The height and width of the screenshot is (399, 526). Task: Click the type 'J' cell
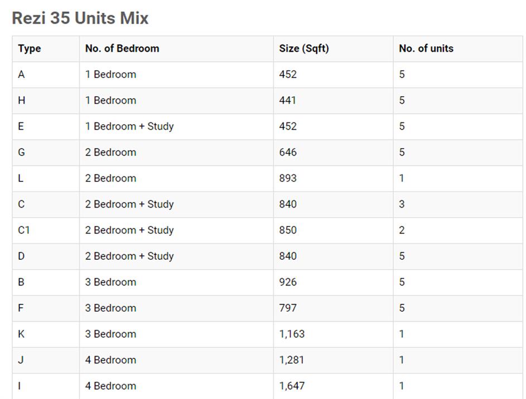[x=21, y=360]
